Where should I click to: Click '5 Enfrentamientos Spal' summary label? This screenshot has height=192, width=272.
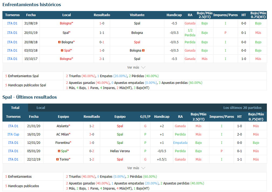point(22,76)
